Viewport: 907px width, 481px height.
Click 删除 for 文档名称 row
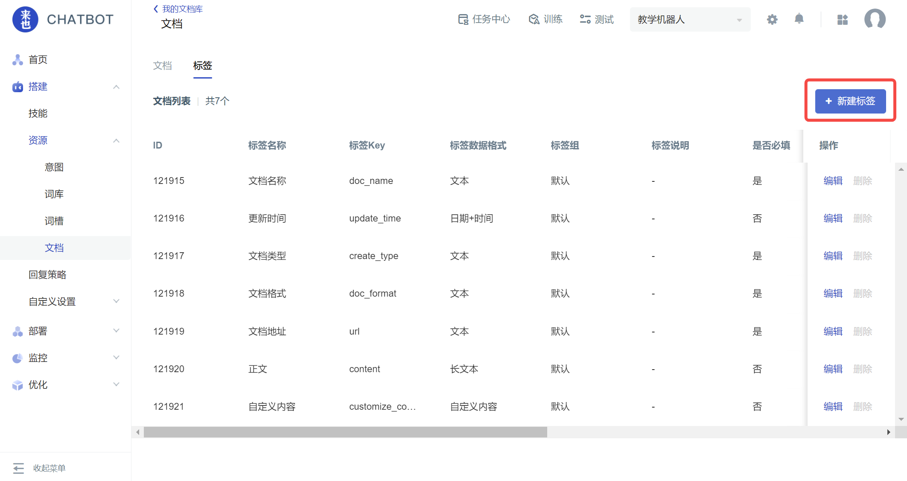(863, 181)
